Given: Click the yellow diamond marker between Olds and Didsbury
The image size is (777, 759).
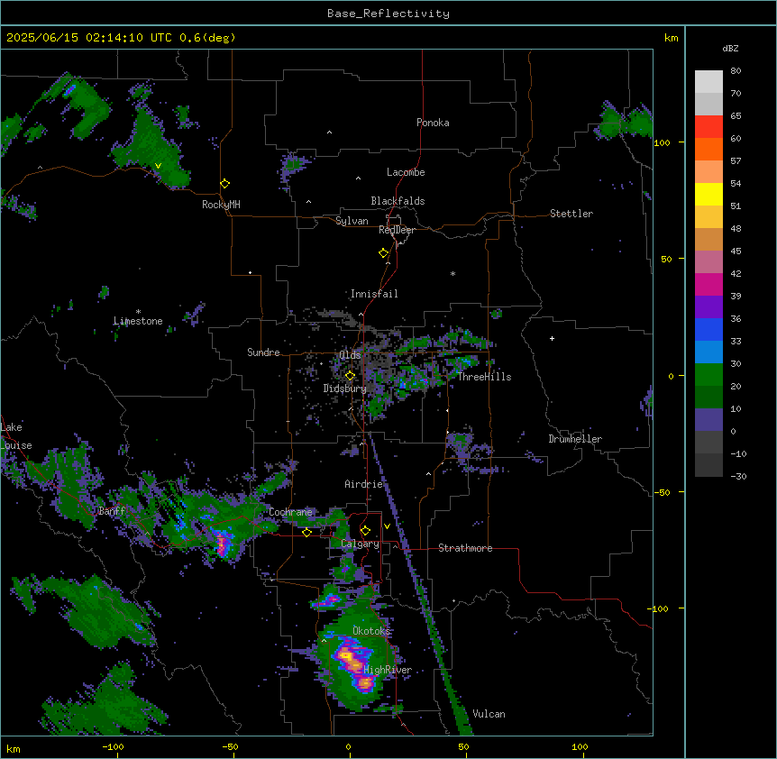Looking at the screenshot, I should [x=350, y=376].
